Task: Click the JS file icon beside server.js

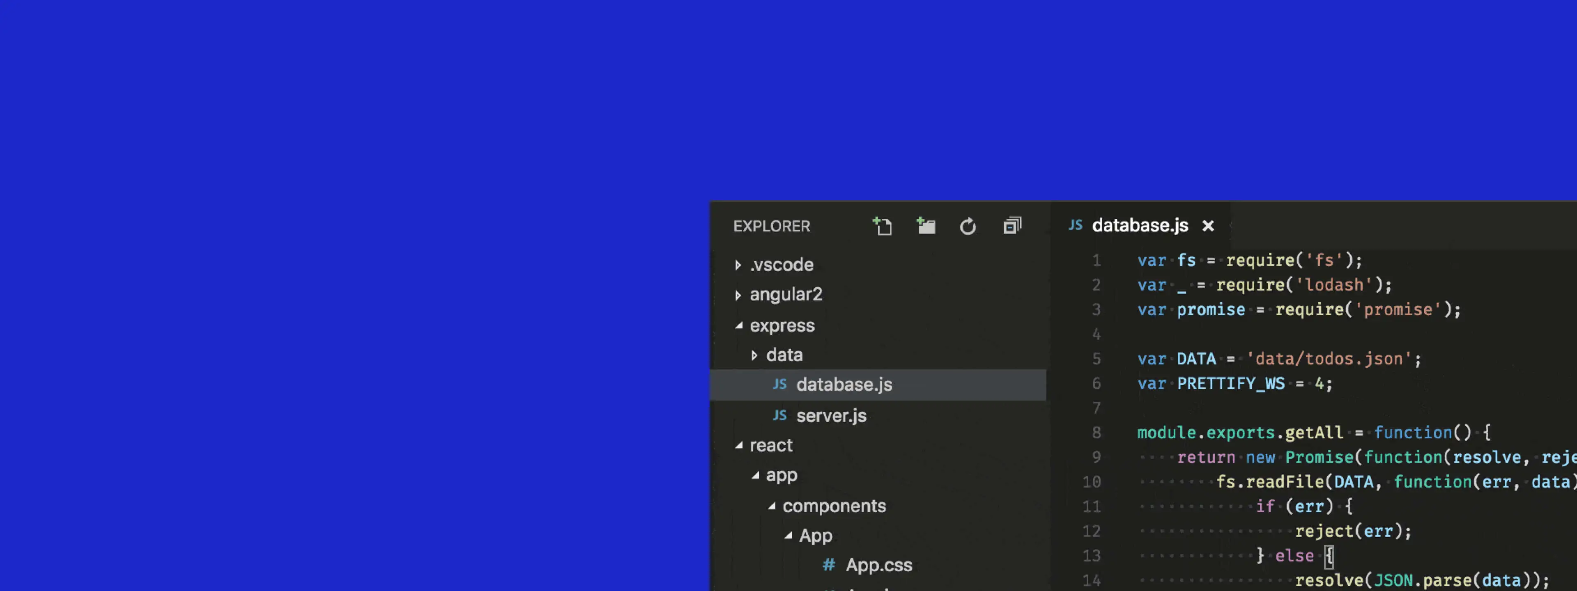Action: [779, 415]
